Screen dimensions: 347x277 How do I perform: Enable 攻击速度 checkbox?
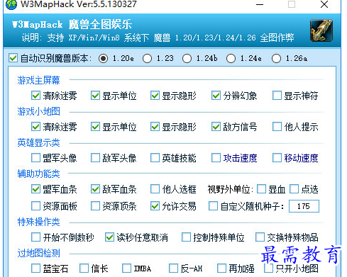(x=216, y=158)
